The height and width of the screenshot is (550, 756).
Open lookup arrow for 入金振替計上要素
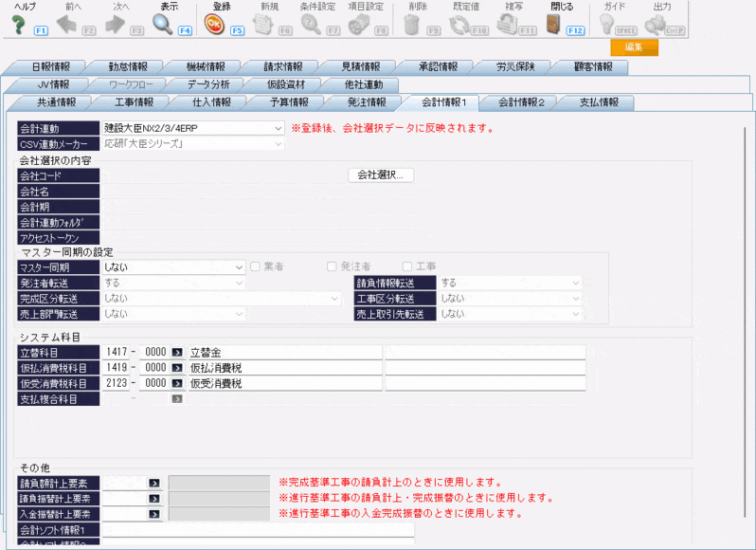click(154, 515)
